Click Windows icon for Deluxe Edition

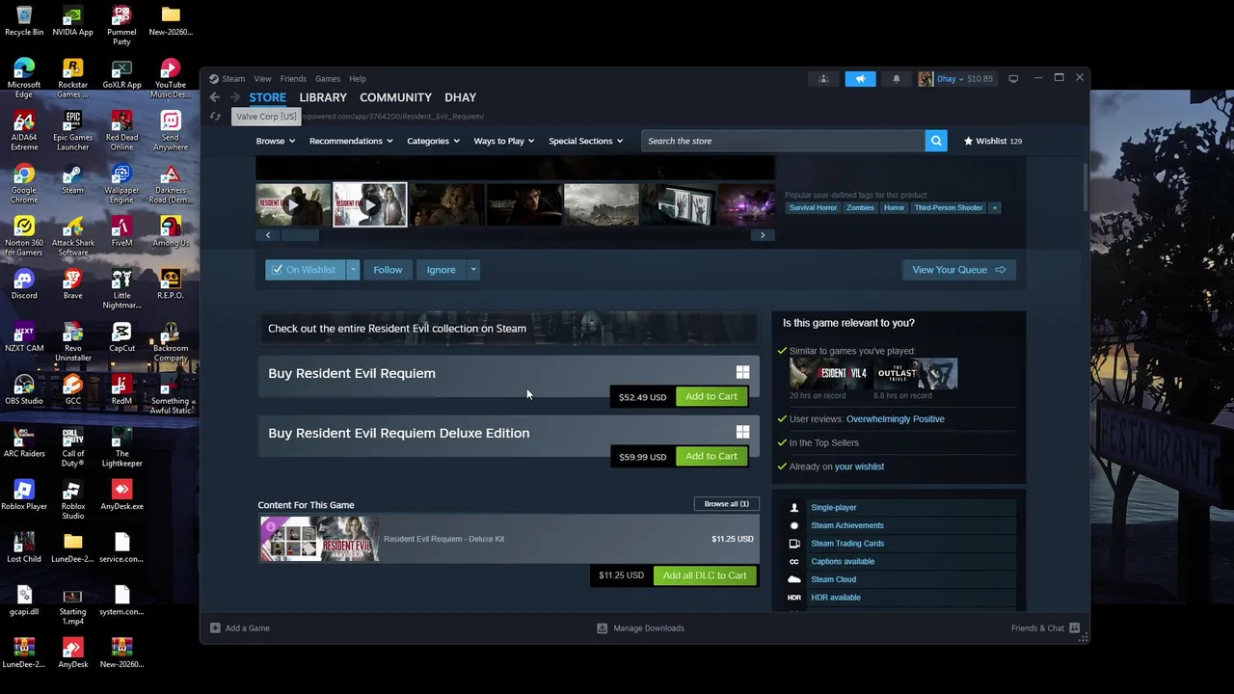point(742,432)
